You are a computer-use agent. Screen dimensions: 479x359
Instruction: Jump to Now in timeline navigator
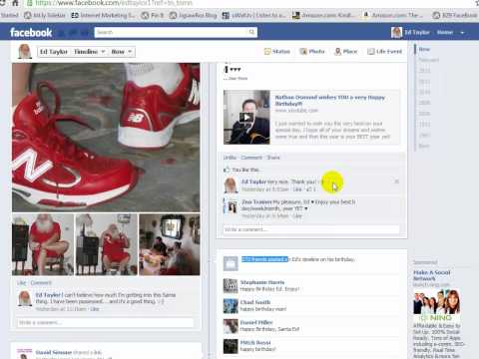coord(424,49)
